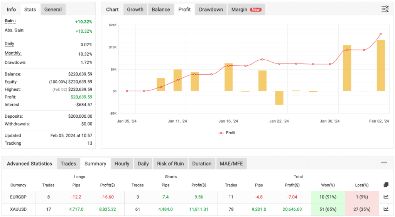Click the Abs. Gain label link
This screenshot has width=395, height=217.
[x=14, y=30]
